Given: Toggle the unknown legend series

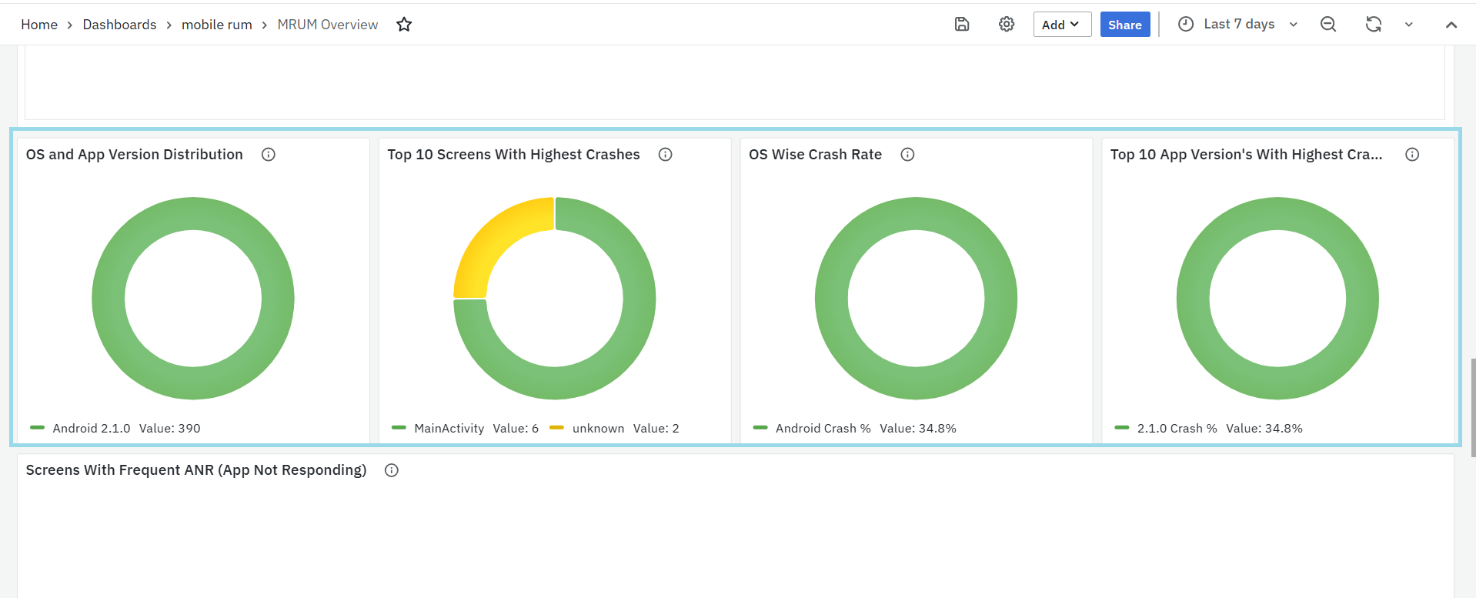Looking at the screenshot, I should [x=598, y=429].
